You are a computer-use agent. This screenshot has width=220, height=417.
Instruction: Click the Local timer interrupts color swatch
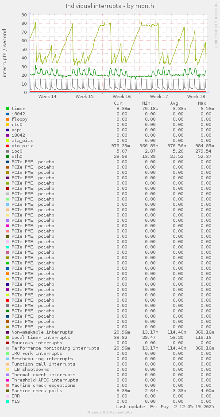(8, 337)
